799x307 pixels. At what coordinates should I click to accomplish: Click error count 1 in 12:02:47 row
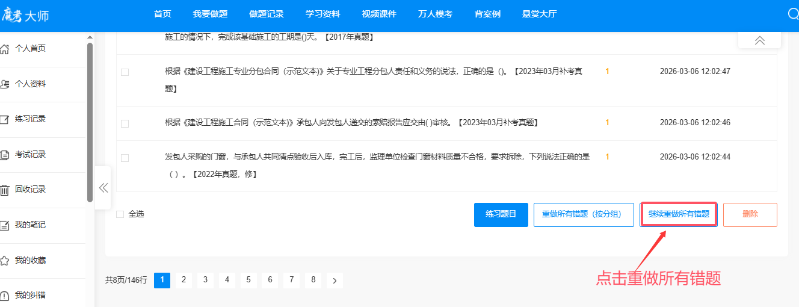(607, 71)
